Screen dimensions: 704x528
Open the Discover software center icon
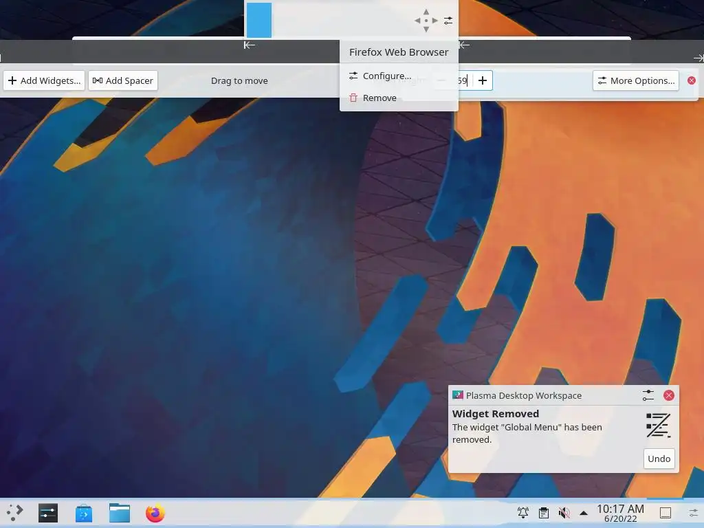coord(83,513)
